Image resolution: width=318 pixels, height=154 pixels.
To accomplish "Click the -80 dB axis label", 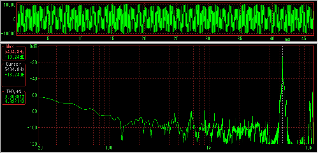I will 34,111.
